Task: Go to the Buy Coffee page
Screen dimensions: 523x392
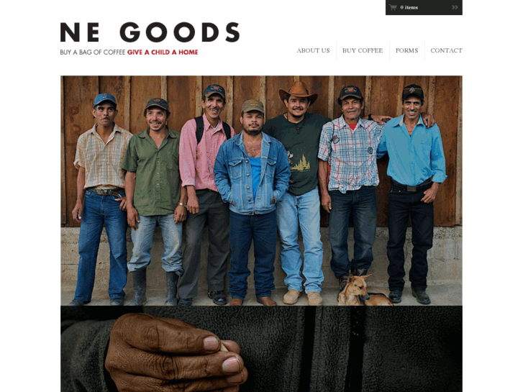Action: [363, 50]
